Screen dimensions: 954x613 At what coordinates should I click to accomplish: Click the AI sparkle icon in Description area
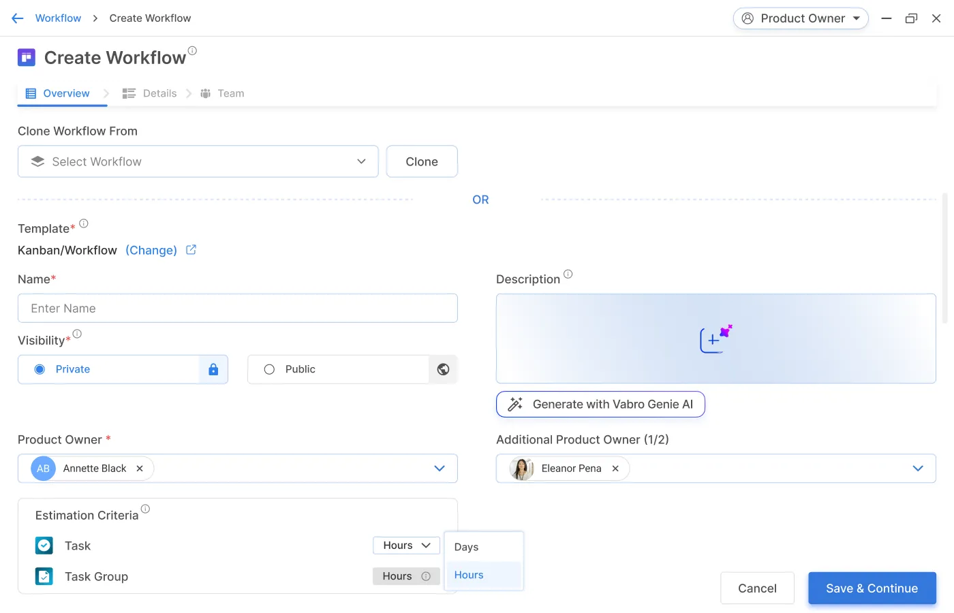[x=715, y=339]
